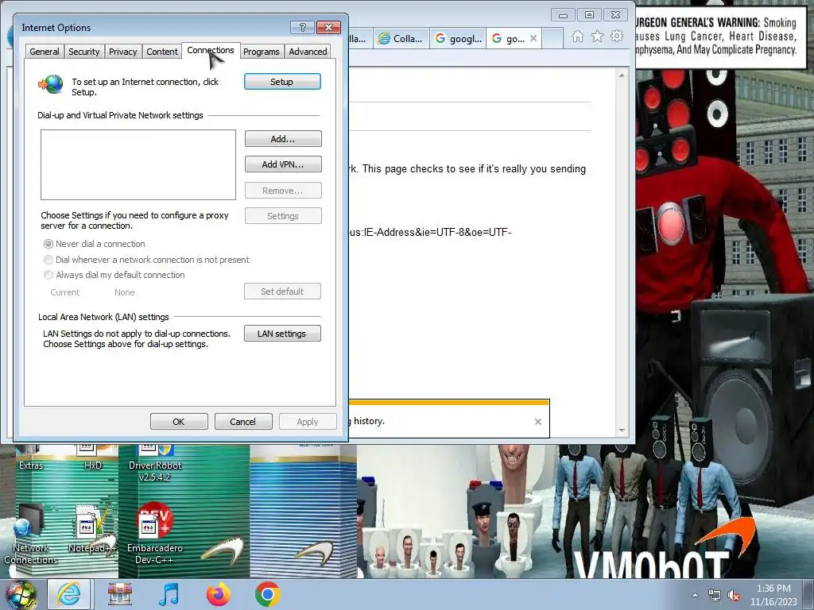The height and width of the screenshot is (610, 814).
Task: Click the Remove... button
Action: pos(283,190)
